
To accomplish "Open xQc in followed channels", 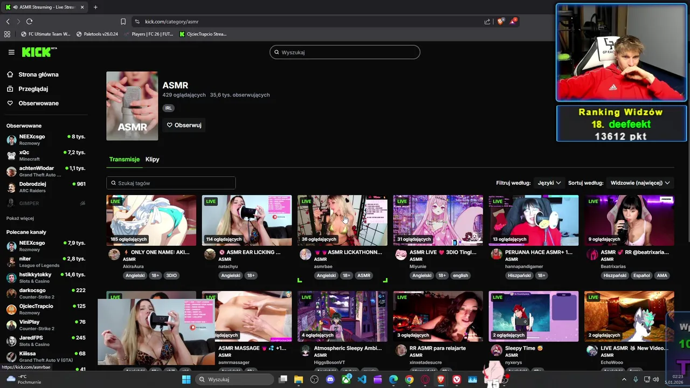I will click(x=46, y=156).
